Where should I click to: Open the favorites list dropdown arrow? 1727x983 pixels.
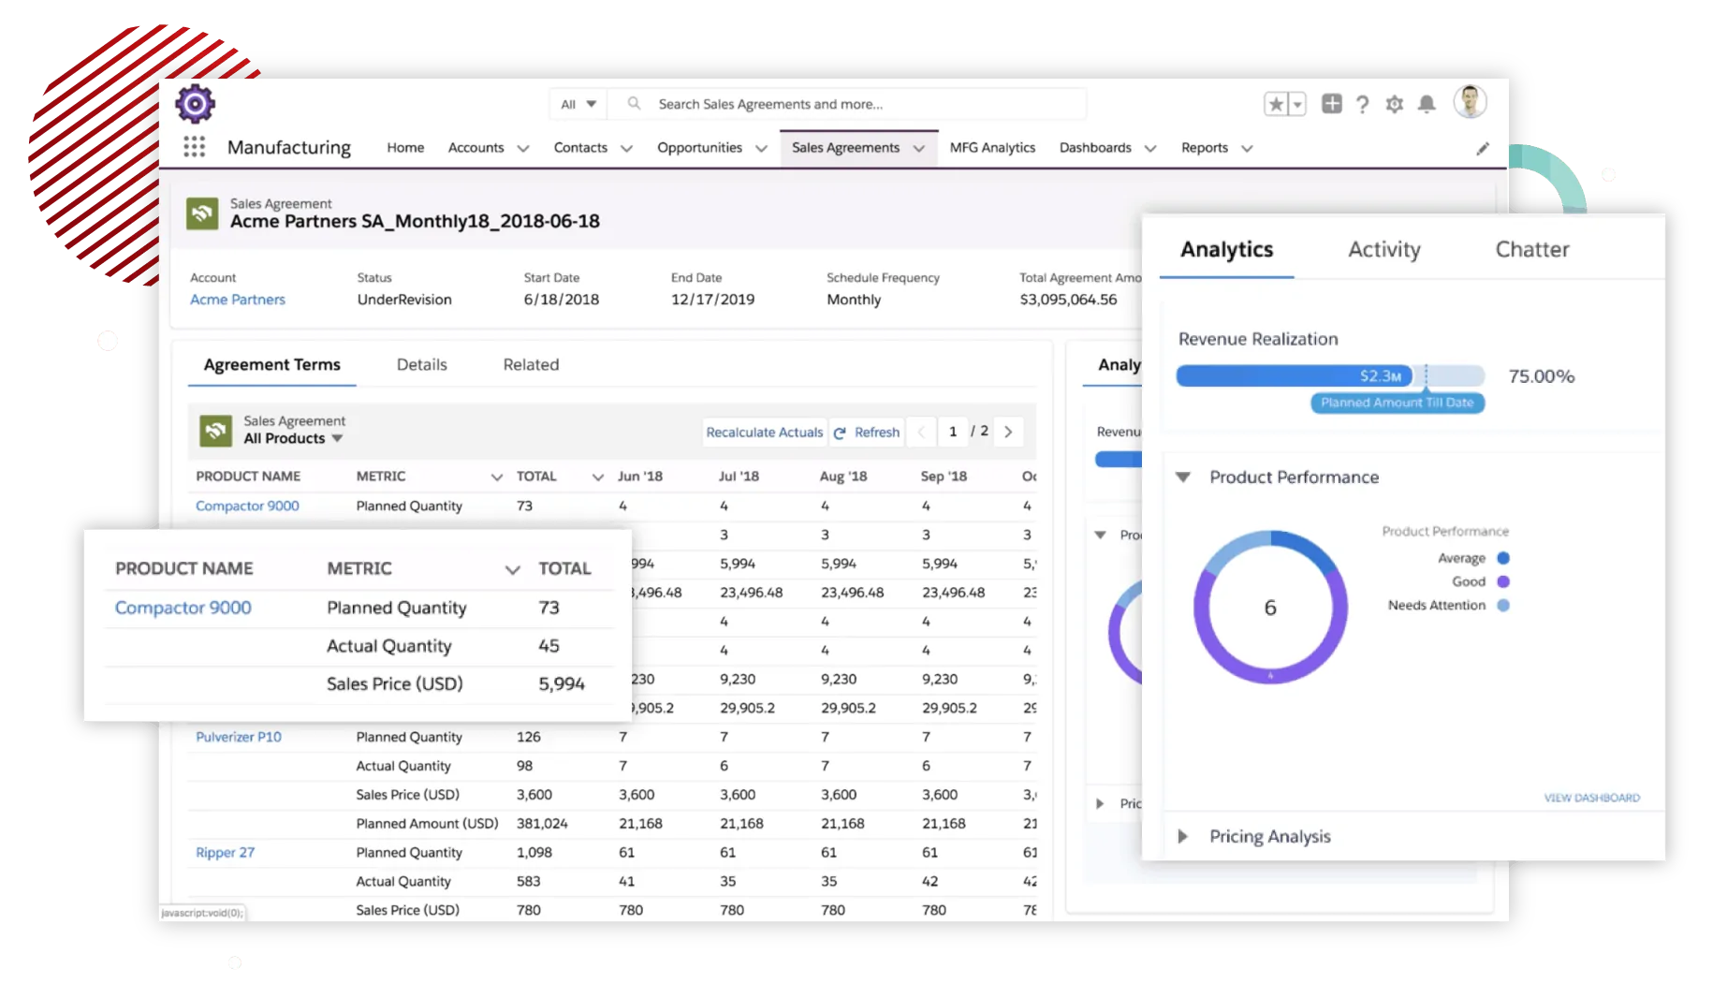click(1297, 104)
